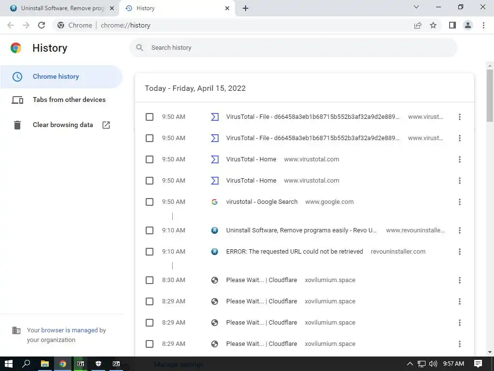
Task: Open ERROR requested URL could not be retrieved link
Action: [x=295, y=251]
